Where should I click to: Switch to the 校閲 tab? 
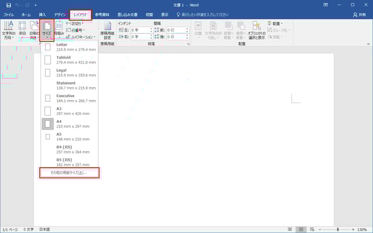point(149,14)
